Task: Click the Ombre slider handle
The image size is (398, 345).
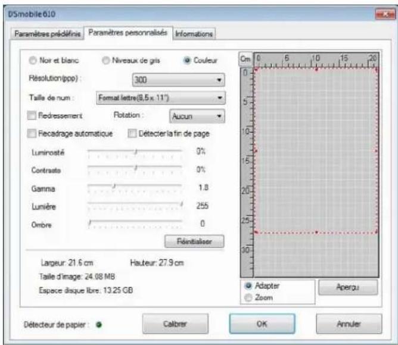Action: click(89, 223)
